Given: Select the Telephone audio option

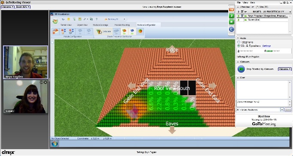Looking at the screenshot, I should pos(239,42).
